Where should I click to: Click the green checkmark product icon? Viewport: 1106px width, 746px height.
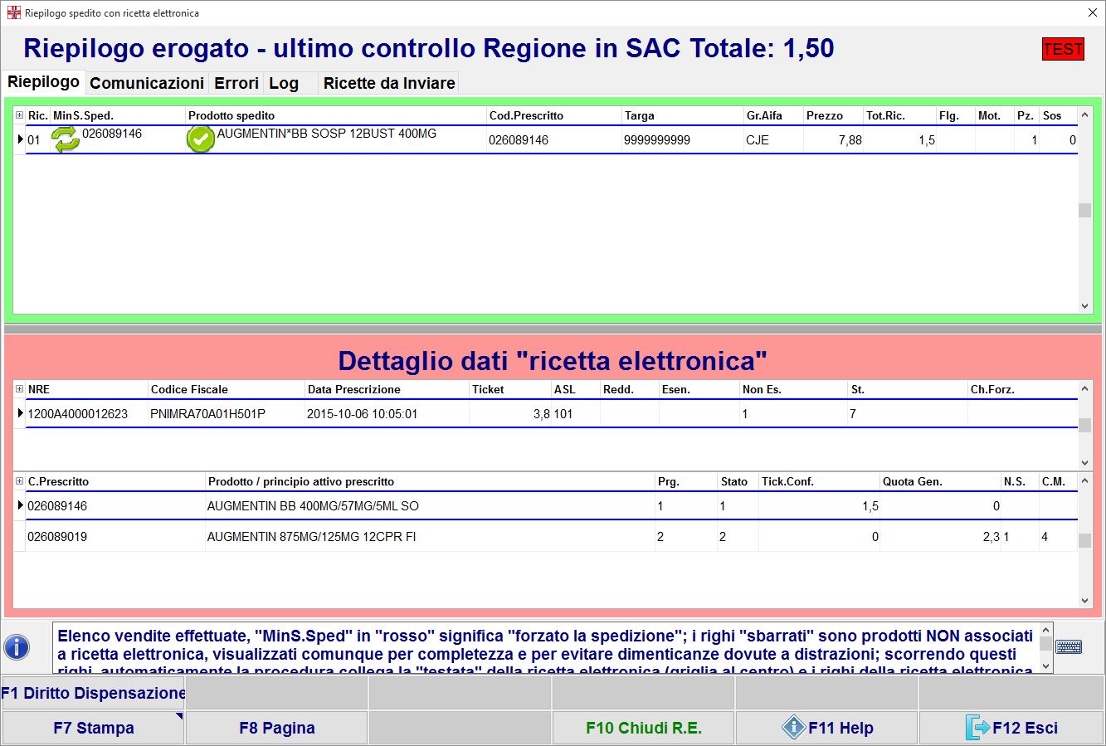coord(201,139)
